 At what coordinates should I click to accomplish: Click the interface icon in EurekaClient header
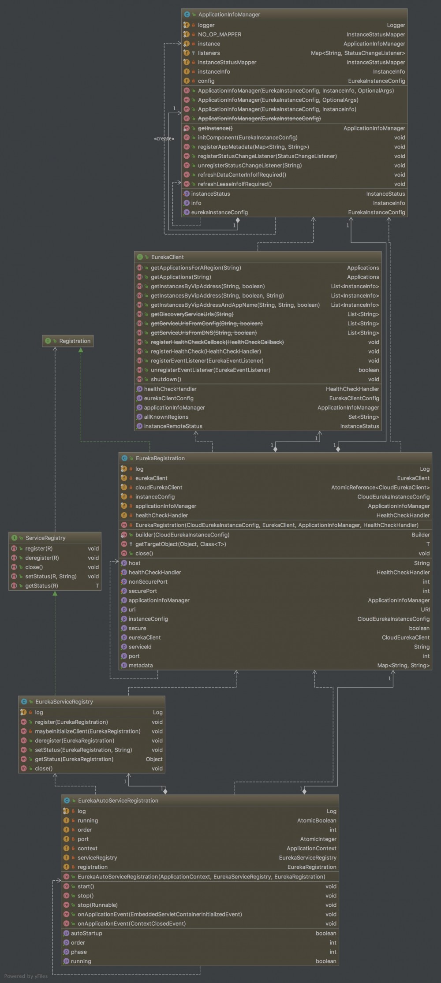[x=140, y=257]
